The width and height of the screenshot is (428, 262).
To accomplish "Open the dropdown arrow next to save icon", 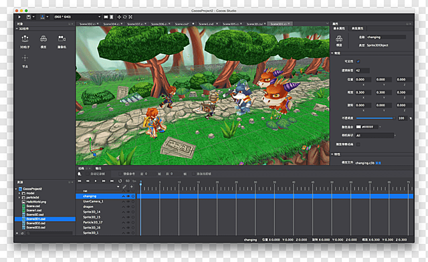I will click(33, 17).
